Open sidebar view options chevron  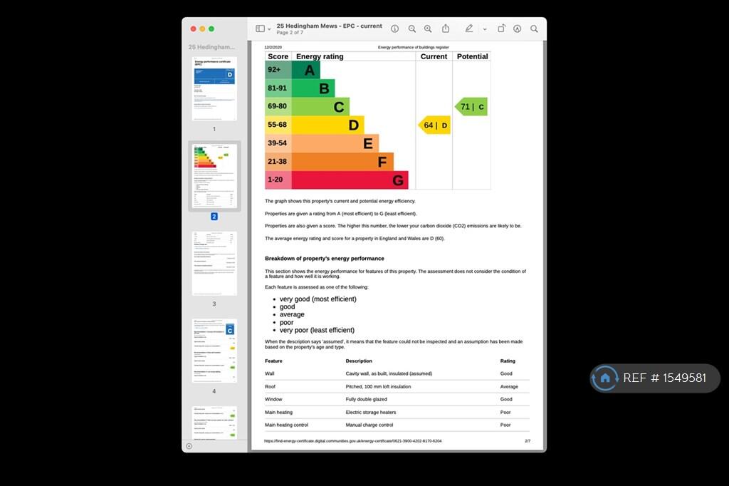pyautogui.click(x=269, y=29)
